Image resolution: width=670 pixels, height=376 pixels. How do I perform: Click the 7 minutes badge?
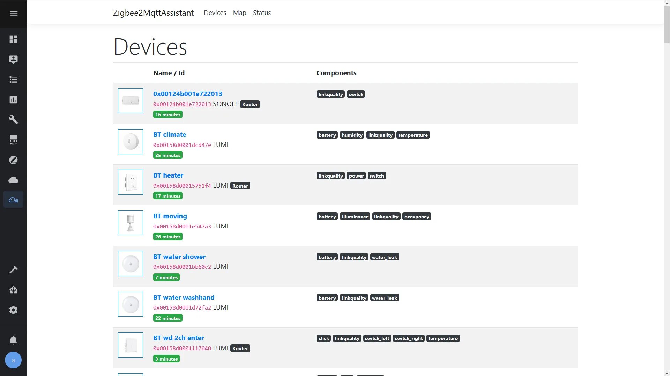166,277
